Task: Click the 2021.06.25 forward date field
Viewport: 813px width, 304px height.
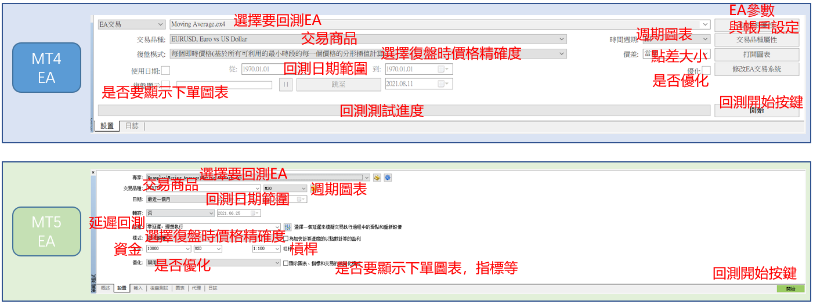Action: [x=239, y=213]
